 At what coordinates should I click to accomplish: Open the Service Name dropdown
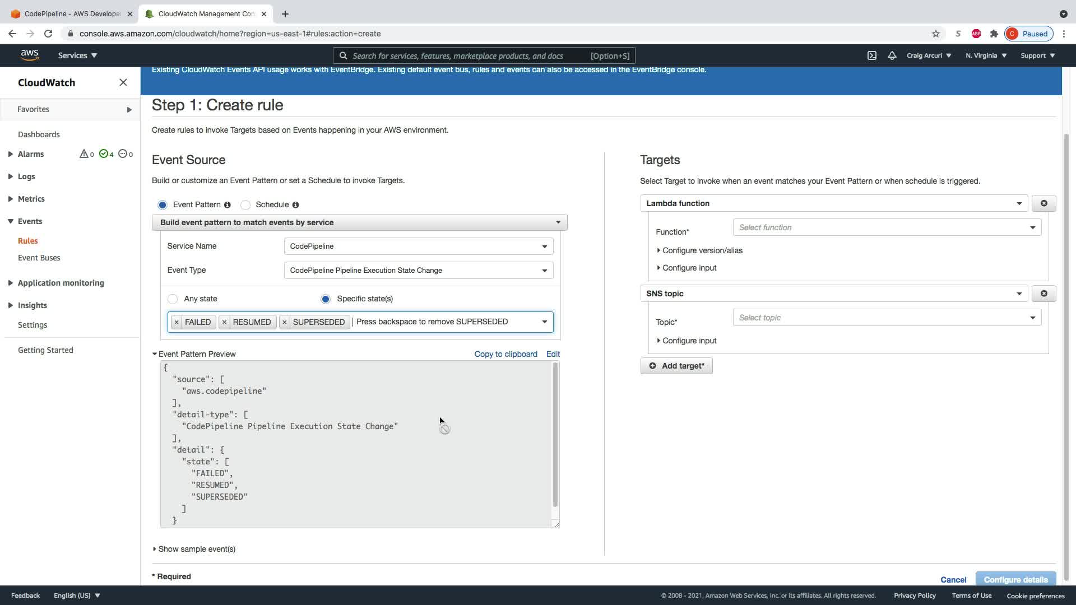pyautogui.click(x=418, y=246)
